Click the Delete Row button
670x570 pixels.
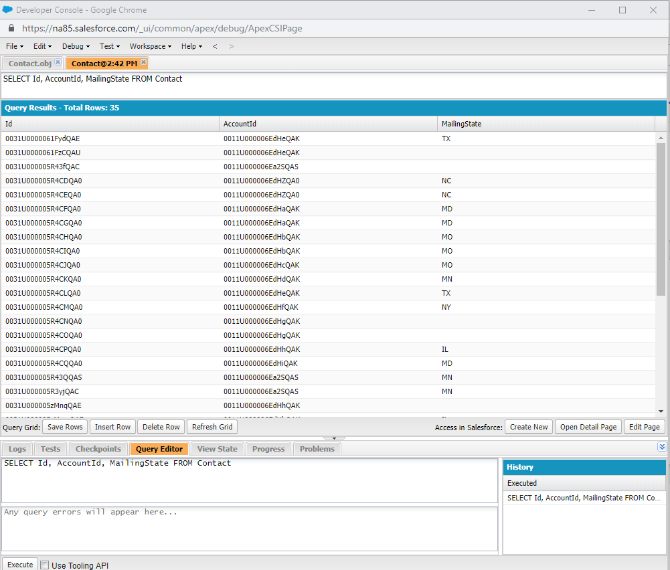click(161, 427)
